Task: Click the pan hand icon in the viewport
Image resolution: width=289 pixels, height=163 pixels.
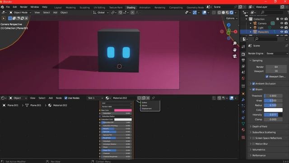Action: (235, 50)
